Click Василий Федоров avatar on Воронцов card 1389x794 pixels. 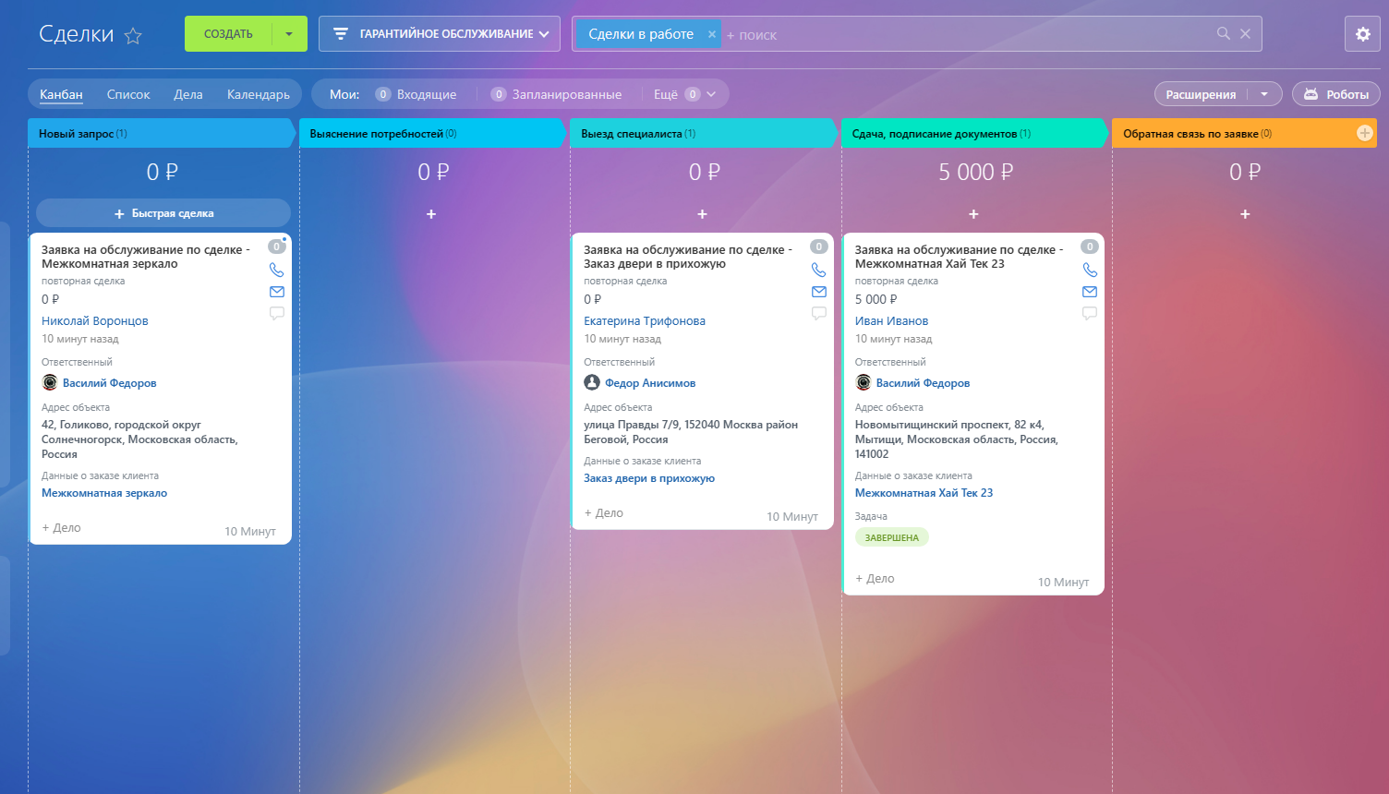click(50, 382)
